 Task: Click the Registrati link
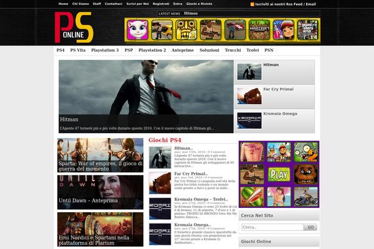point(161,4)
